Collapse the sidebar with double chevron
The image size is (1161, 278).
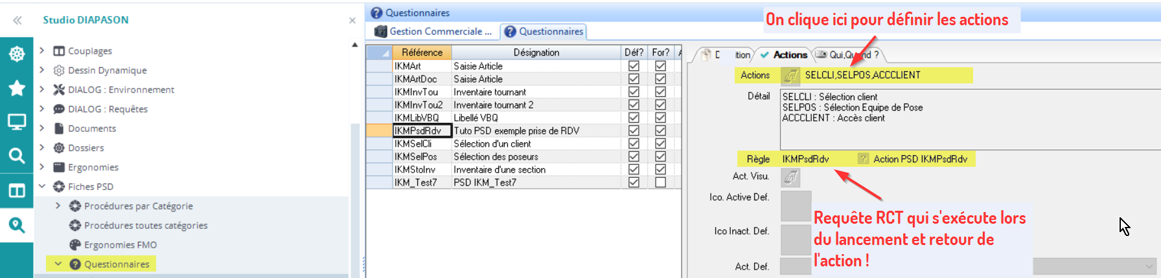[17, 20]
